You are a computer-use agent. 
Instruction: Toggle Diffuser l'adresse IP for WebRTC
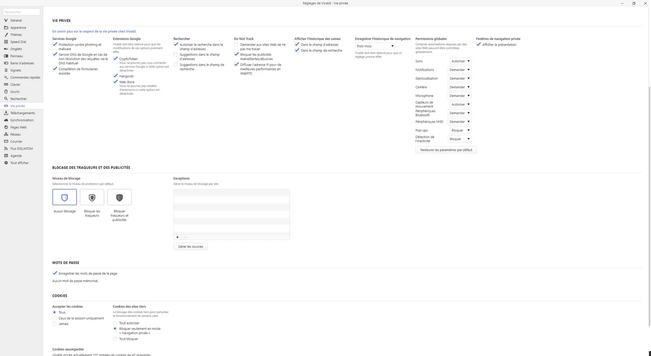pyautogui.click(x=237, y=65)
